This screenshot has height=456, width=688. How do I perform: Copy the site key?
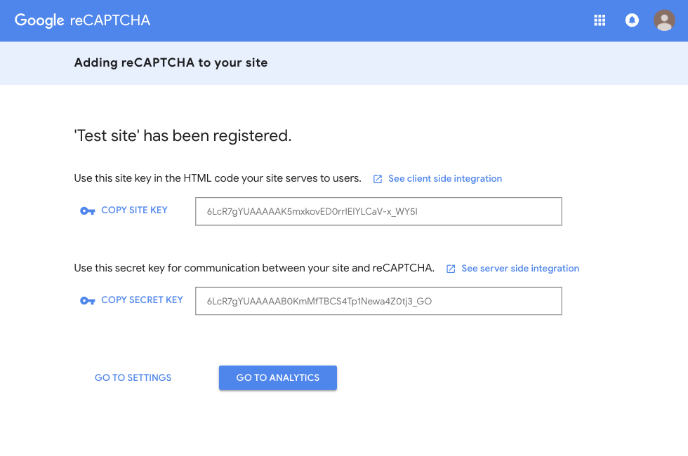pos(134,210)
